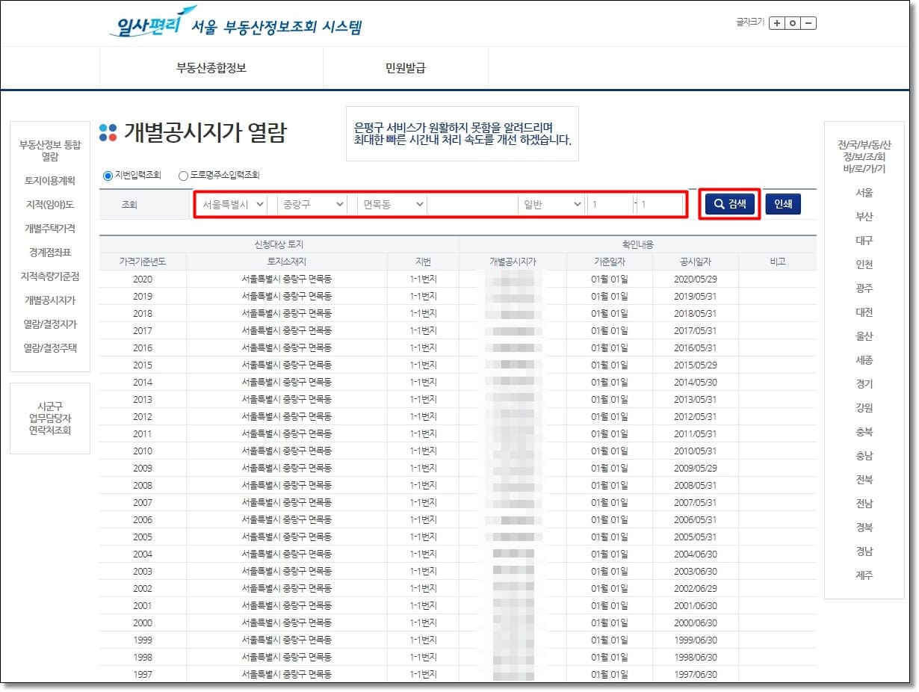This screenshot has height=692, width=919.
Task: Switch to the 부동산종합정보 menu
Action: (210, 67)
